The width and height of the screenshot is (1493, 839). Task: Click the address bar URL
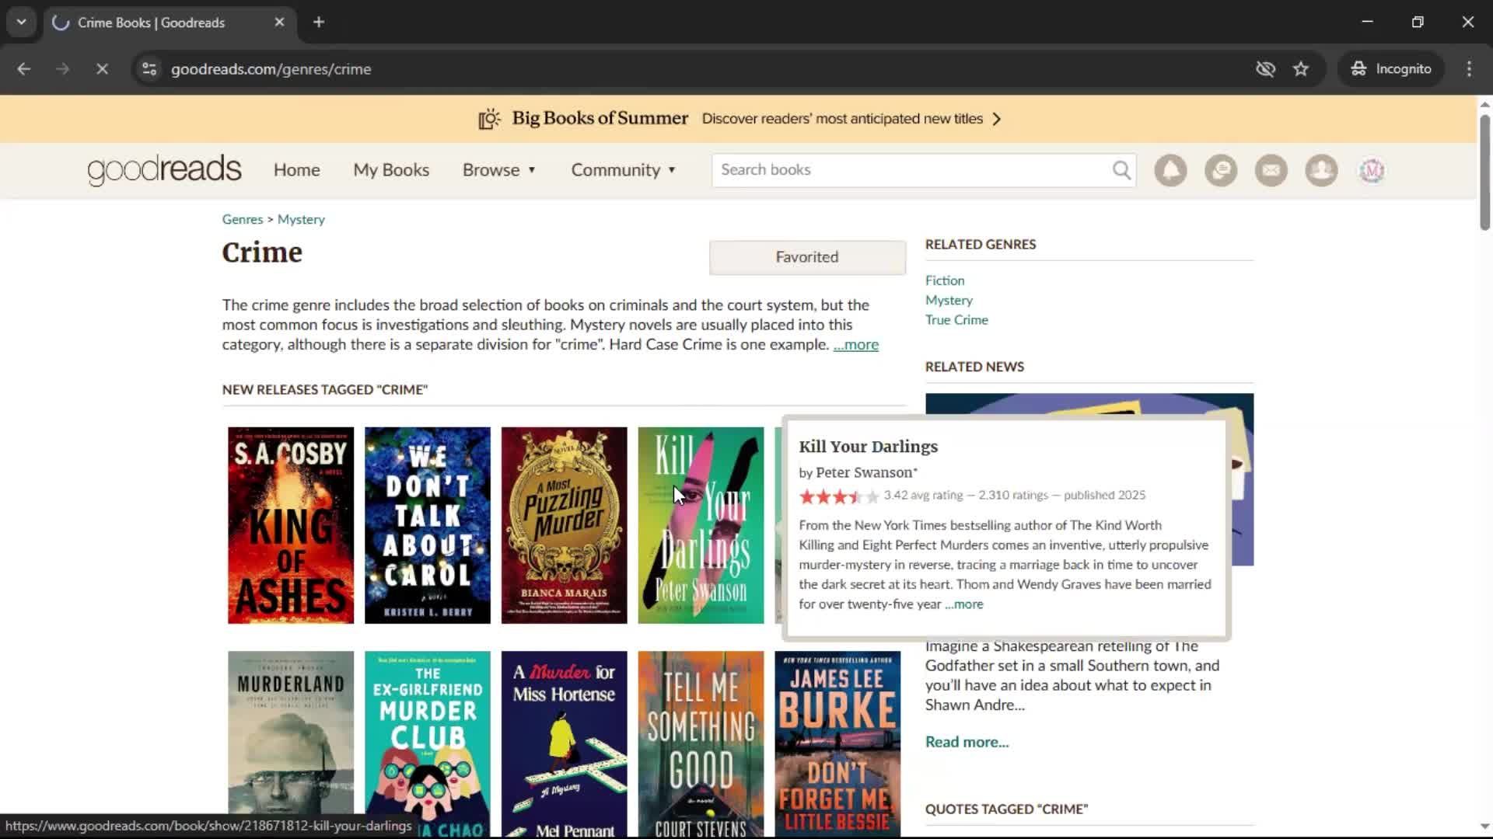tap(271, 69)
